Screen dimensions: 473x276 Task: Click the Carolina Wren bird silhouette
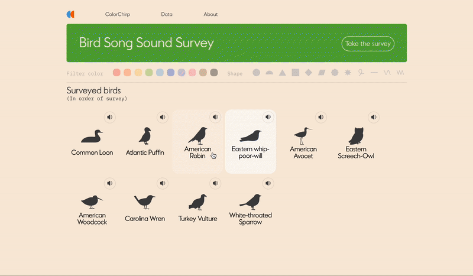click(145, 202)
